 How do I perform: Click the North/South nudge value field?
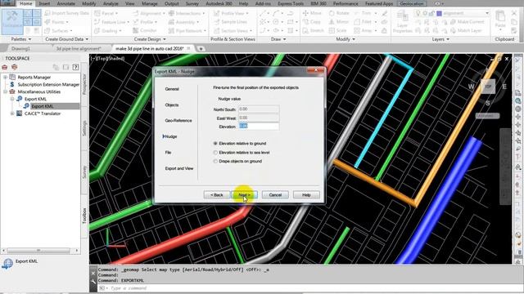tap(259, 109)
